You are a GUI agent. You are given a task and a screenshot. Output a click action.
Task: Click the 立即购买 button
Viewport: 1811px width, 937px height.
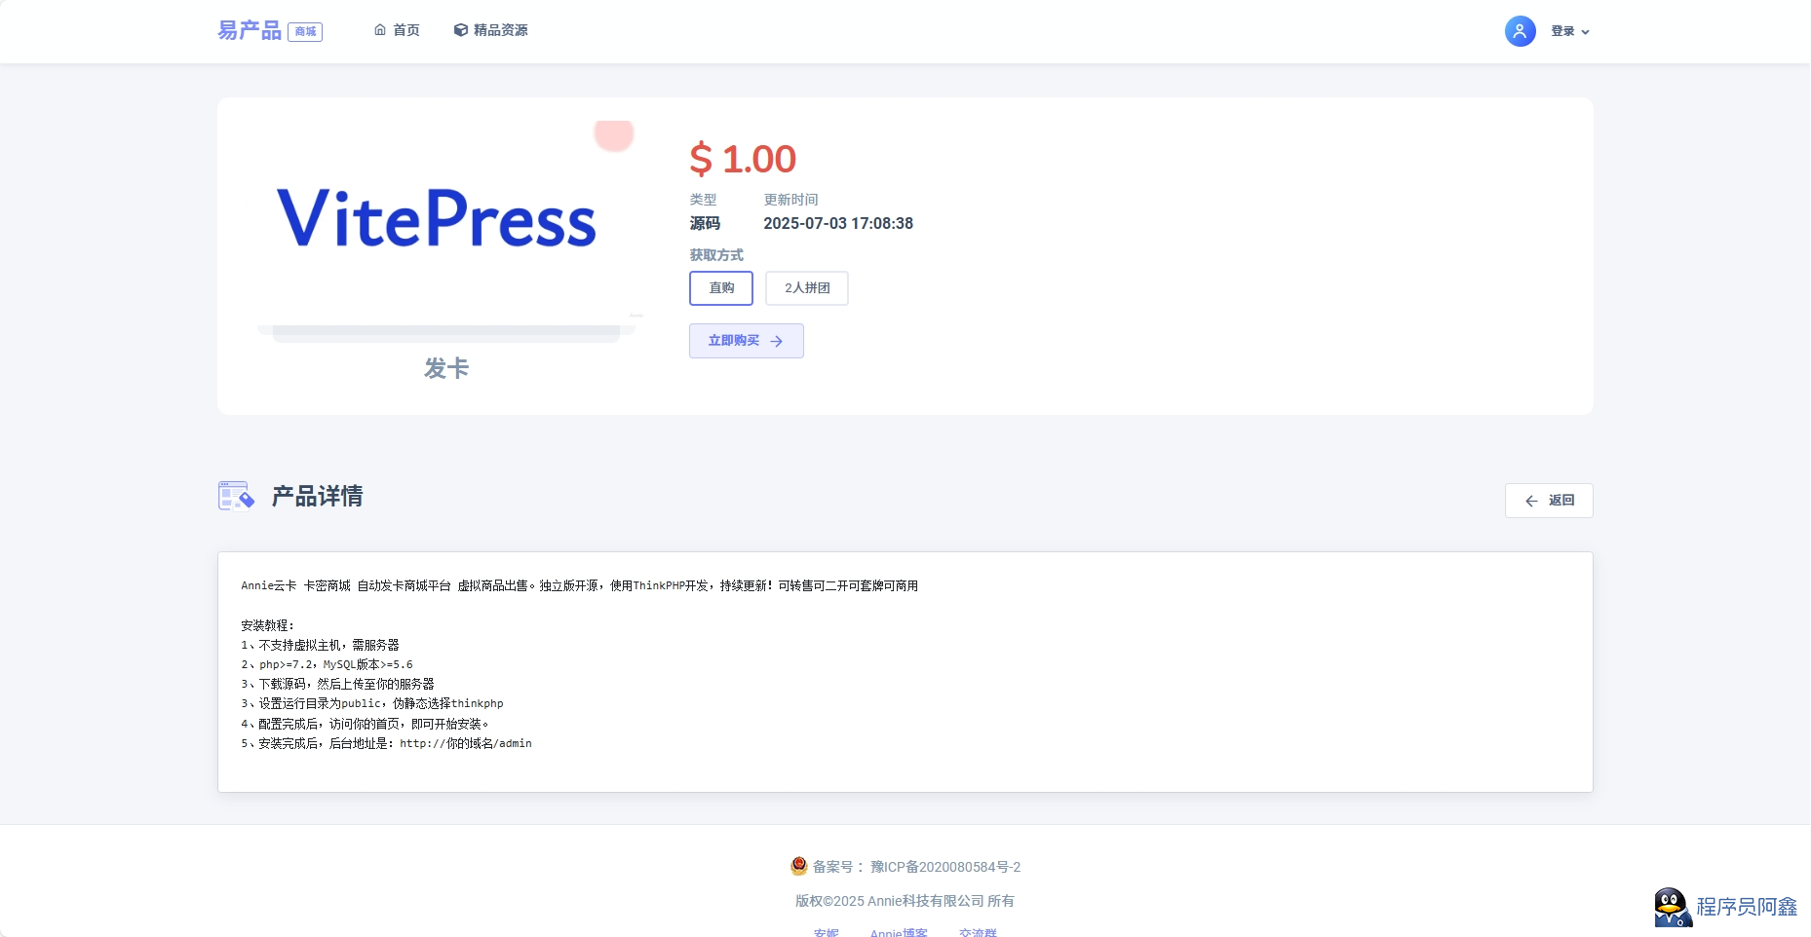click(x=747, y=341)
